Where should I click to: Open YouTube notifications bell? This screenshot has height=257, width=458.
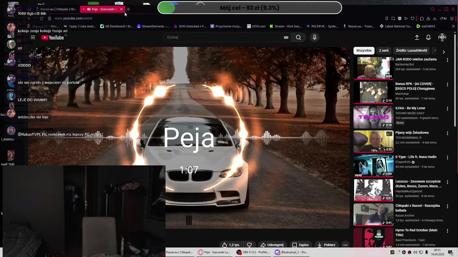click(x=428, y=37)
